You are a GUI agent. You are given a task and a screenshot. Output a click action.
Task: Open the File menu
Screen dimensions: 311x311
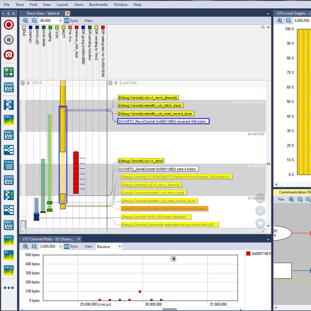click(7, 4)
